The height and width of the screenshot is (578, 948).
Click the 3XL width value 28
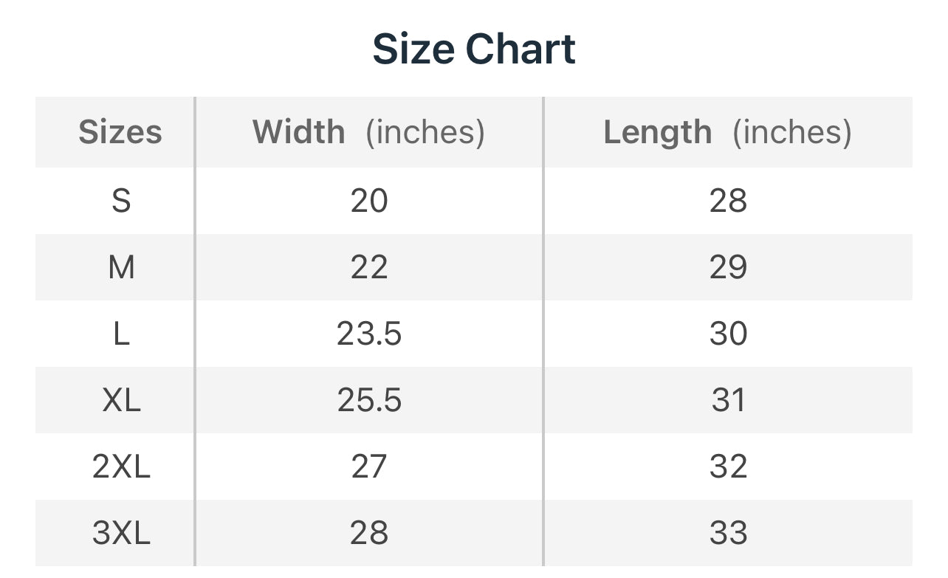click(x=369, y=533)
